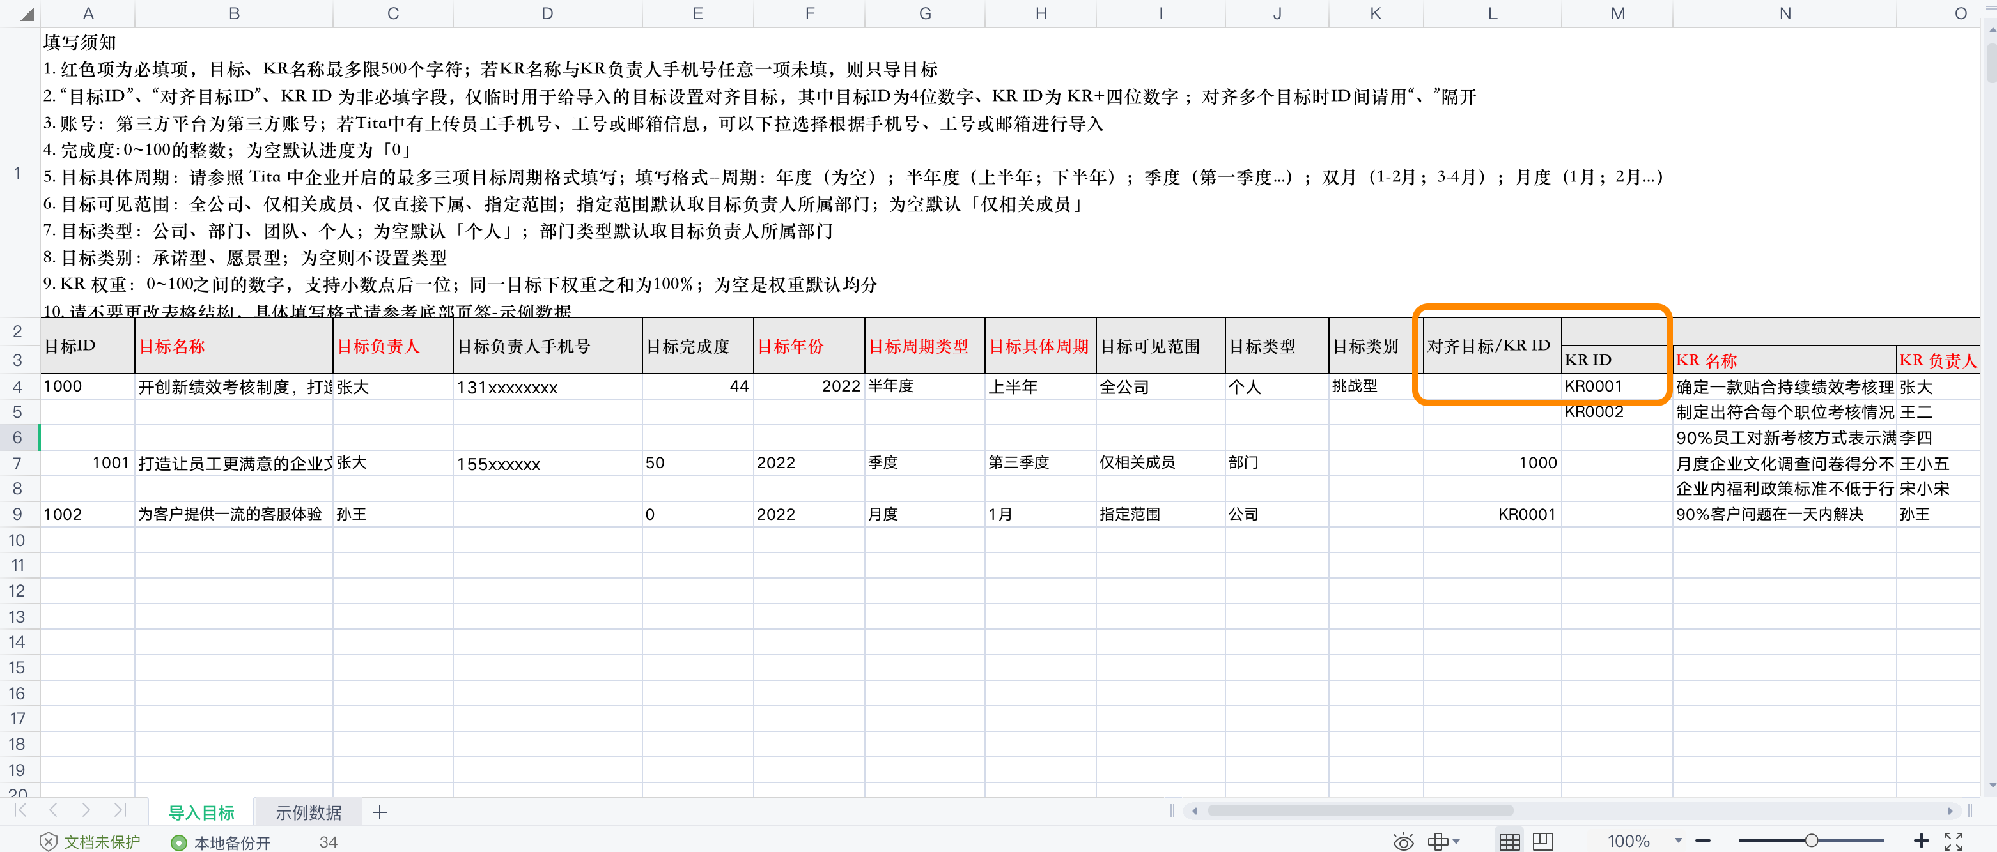Select row 7 cell with 1001
Screen dimensions: 1997x852
(88, 463)
